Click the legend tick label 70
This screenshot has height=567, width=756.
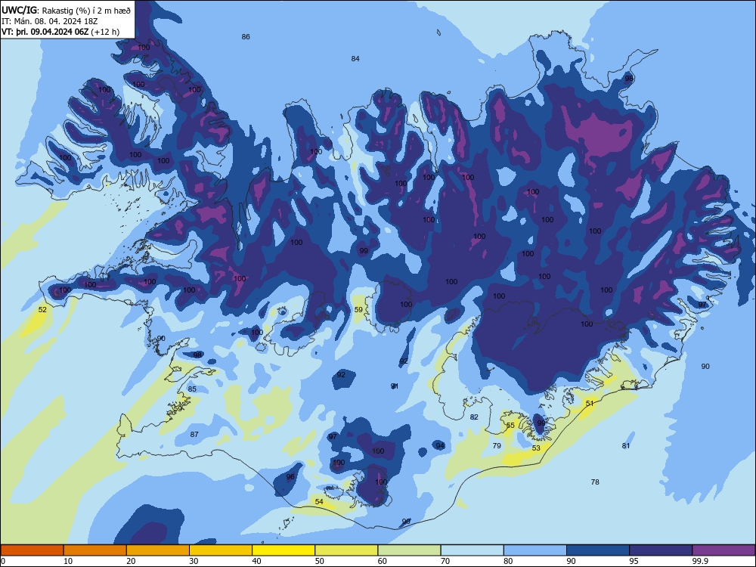click(x=445, y=561)
